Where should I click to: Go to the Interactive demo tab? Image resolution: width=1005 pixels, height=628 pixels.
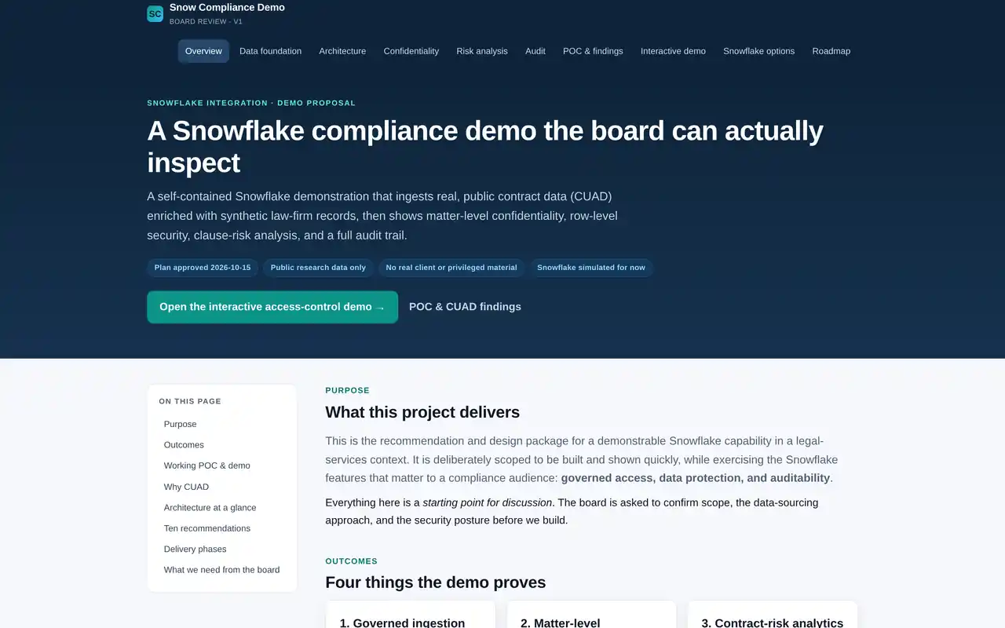coord(673,51)
